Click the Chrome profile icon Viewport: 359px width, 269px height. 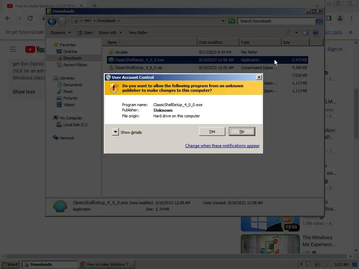340,18
